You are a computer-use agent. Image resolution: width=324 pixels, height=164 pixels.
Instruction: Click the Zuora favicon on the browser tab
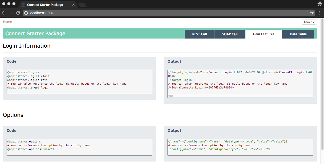[x=23, y=5]
